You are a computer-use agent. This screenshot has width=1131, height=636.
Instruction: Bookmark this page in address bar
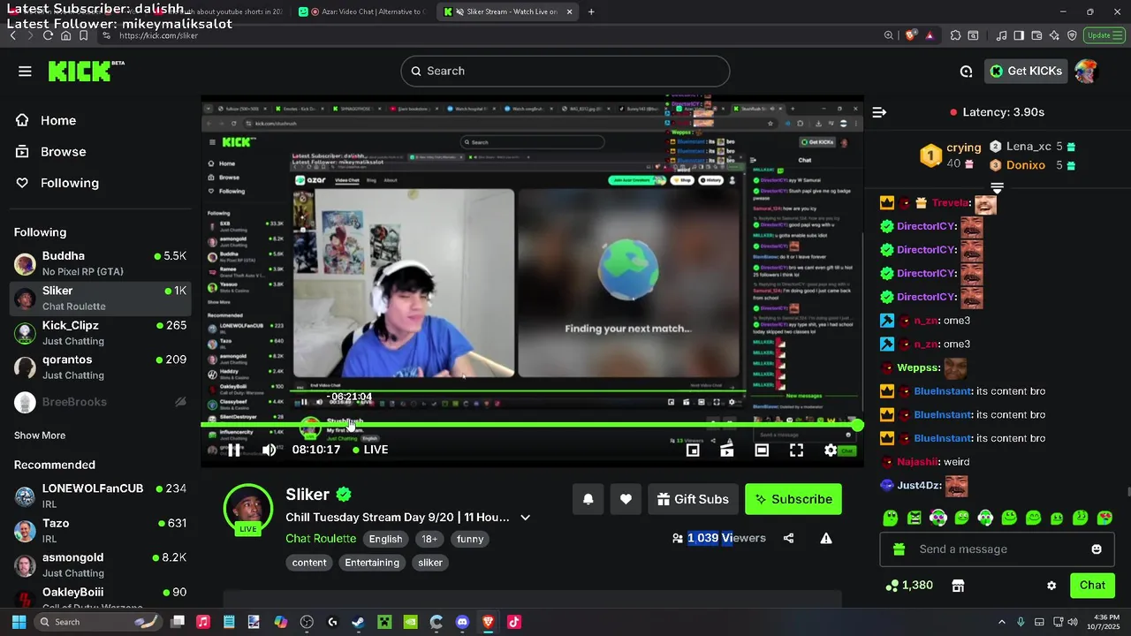click(x=83, y=35)
